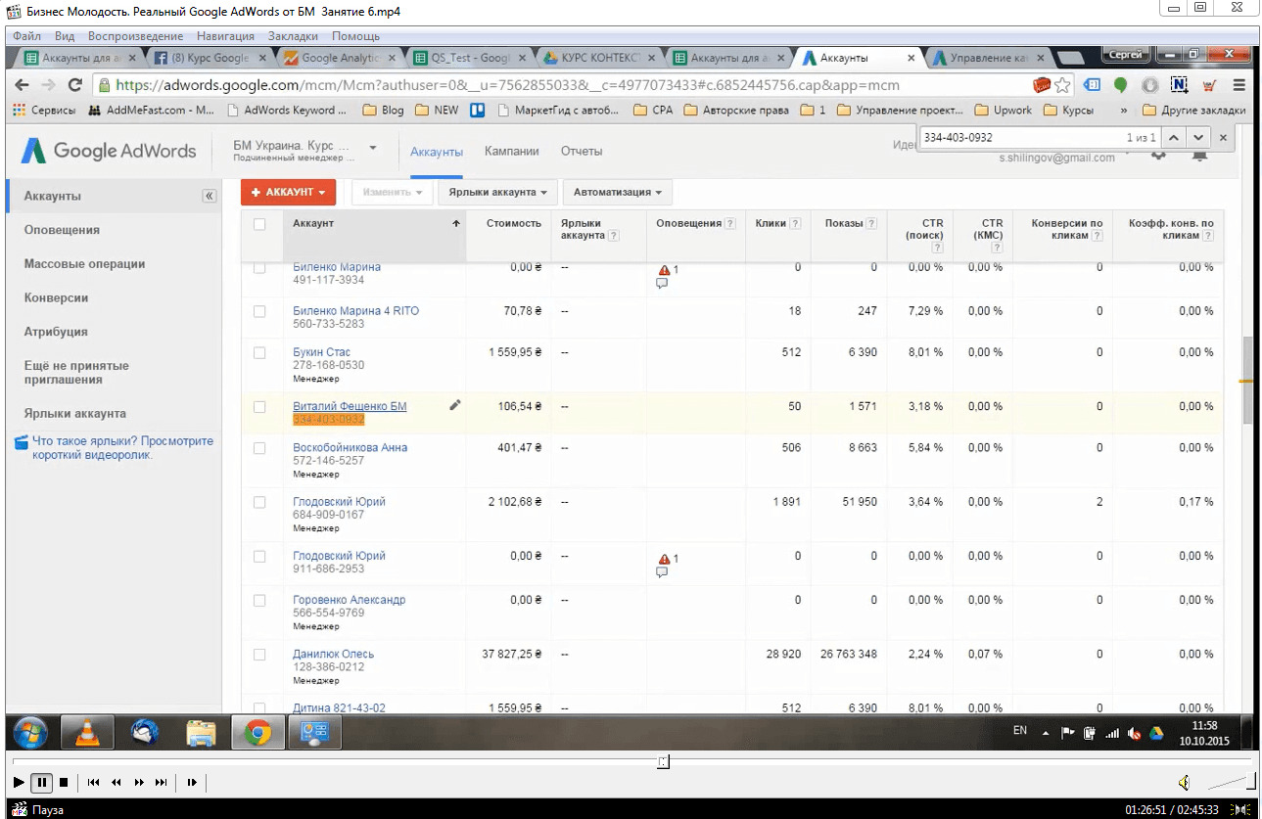Open the Chrome hamburger menu
This screenshot has height=819, width=1262.
coord(1239,85)
